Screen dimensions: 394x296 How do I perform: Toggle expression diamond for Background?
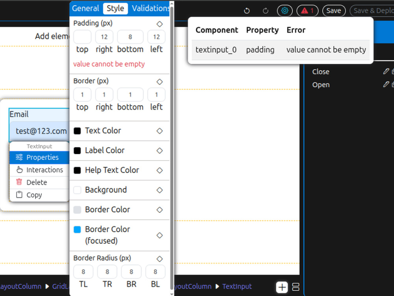(160, 190)
